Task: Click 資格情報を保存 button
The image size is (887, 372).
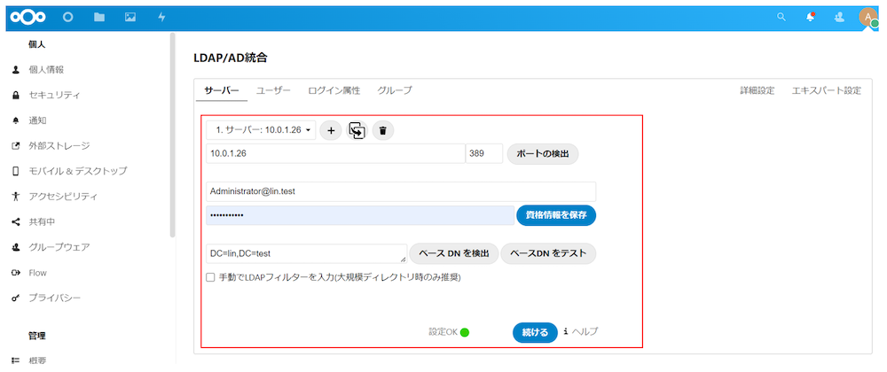Action: (x=556, y=215)
